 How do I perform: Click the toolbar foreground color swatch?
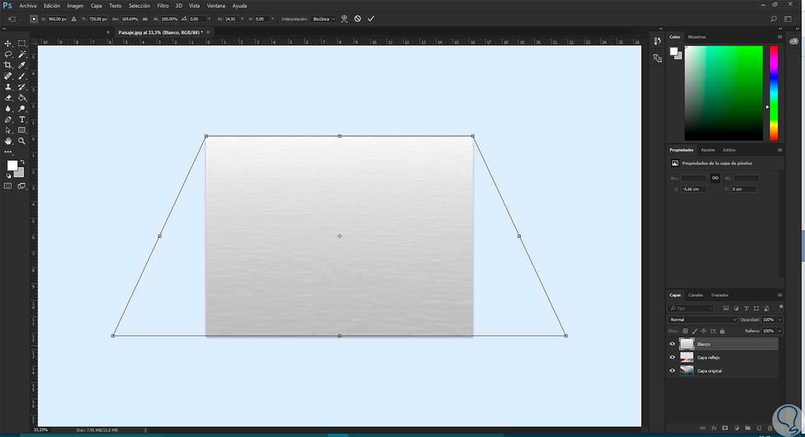(12, 165)
